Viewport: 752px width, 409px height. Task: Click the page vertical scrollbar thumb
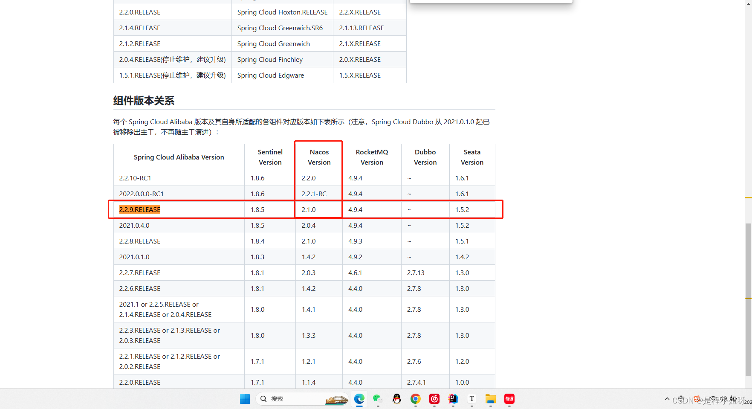(x=748, y=299)
